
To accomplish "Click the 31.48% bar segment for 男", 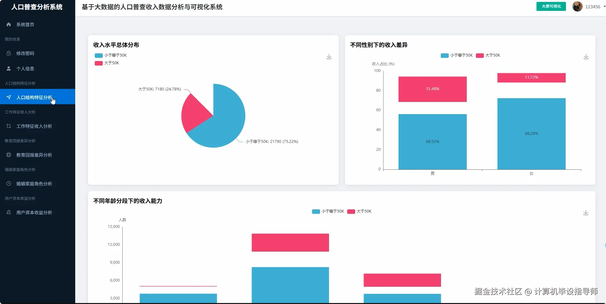I will [x=432, y=89].
